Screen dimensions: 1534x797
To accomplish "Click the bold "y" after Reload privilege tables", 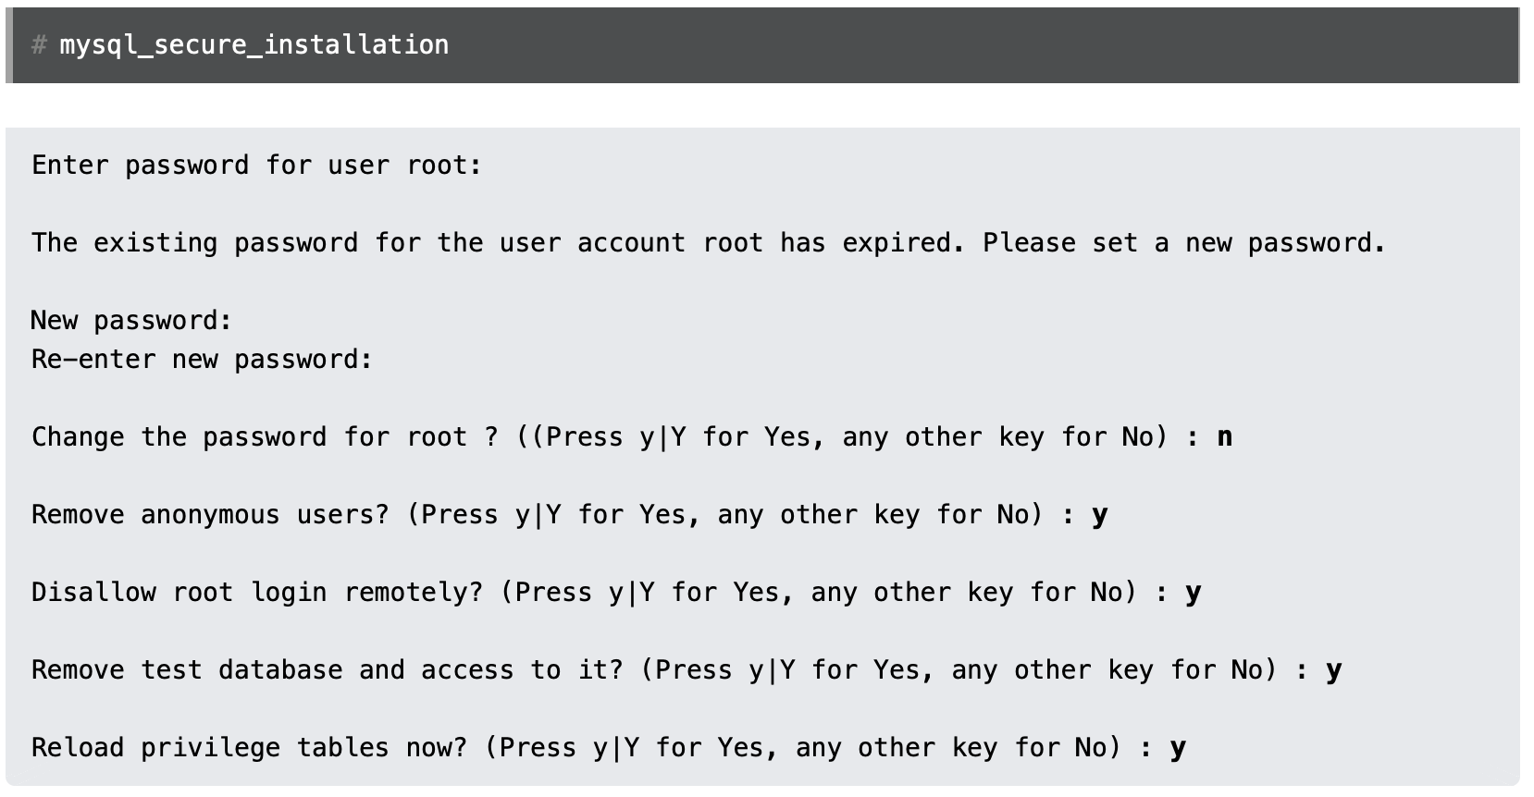I will click(x=1177, y=748).
